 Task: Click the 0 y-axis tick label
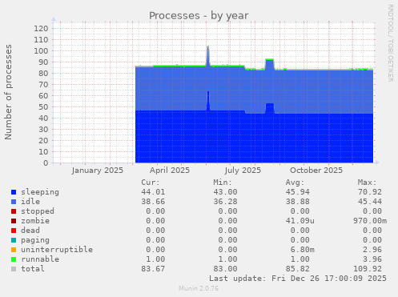[46, 163]
